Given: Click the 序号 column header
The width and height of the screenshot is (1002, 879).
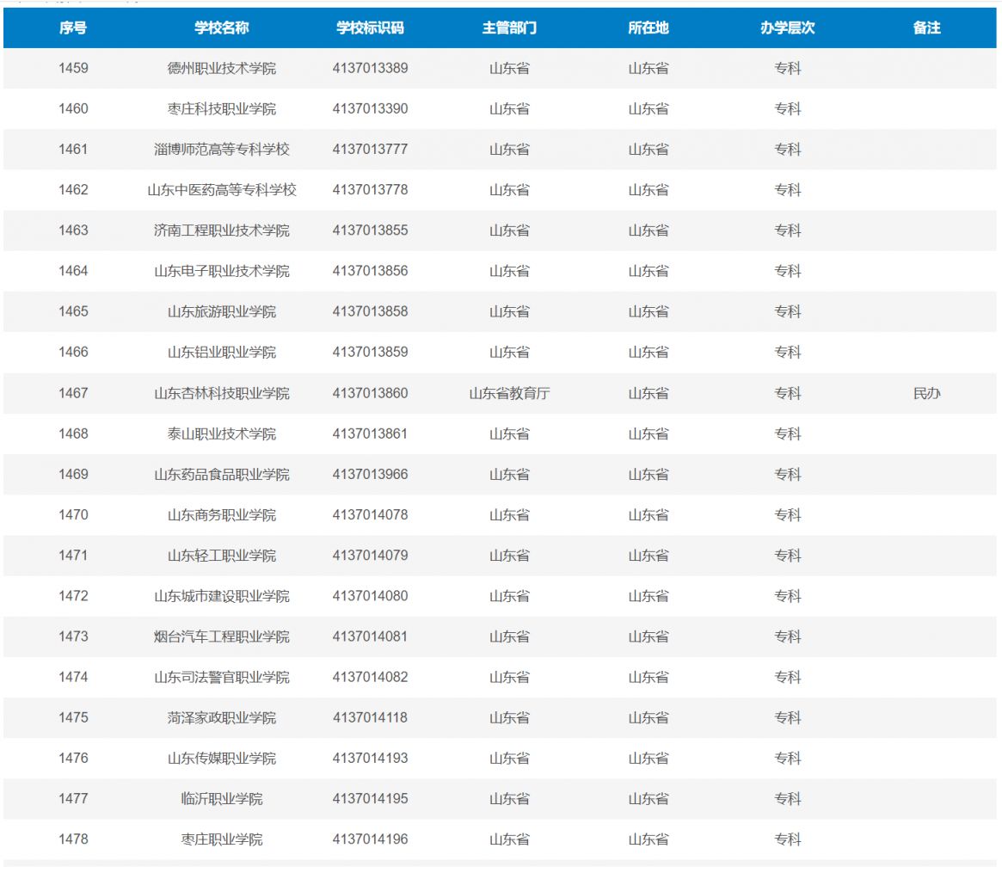Looking at the screenshot, I should click(x=73, y=28).
